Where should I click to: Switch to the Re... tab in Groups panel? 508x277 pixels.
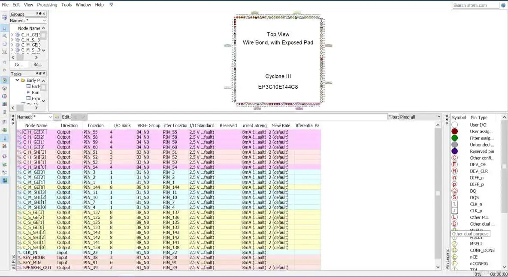coord(38,65)
